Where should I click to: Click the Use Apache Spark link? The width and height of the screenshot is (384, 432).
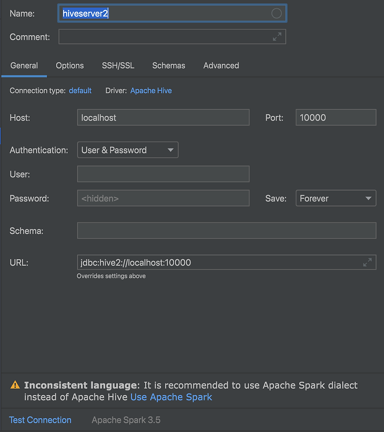pos(171,397)
